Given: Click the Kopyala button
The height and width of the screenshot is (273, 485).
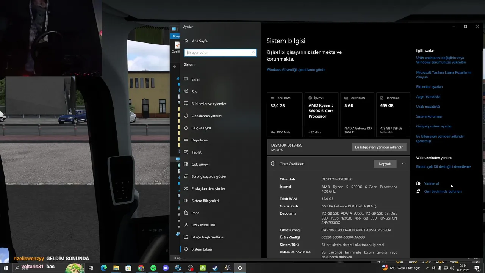Looking at the screenshot, I should 385,164.
